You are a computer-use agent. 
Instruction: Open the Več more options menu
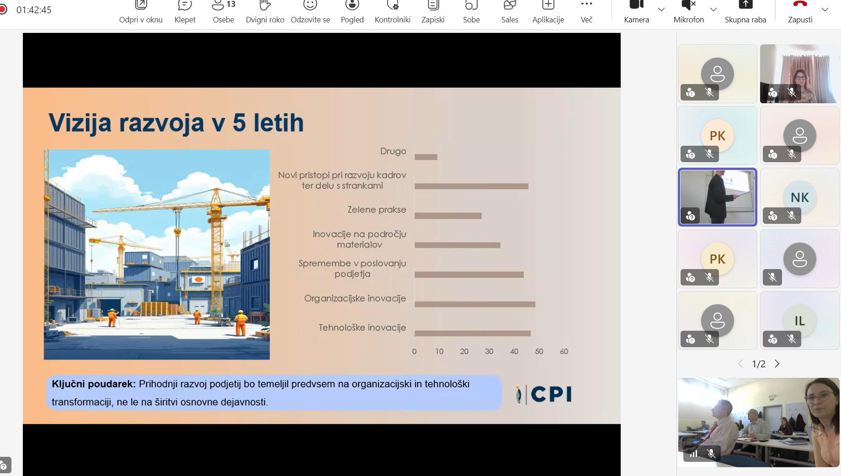click(586, 11)
